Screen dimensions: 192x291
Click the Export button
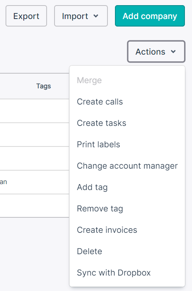pos(26,16)
